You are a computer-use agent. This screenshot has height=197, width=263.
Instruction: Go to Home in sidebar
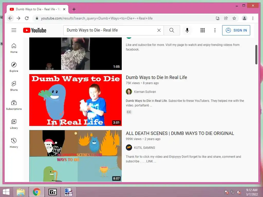(x=14, y=48)
